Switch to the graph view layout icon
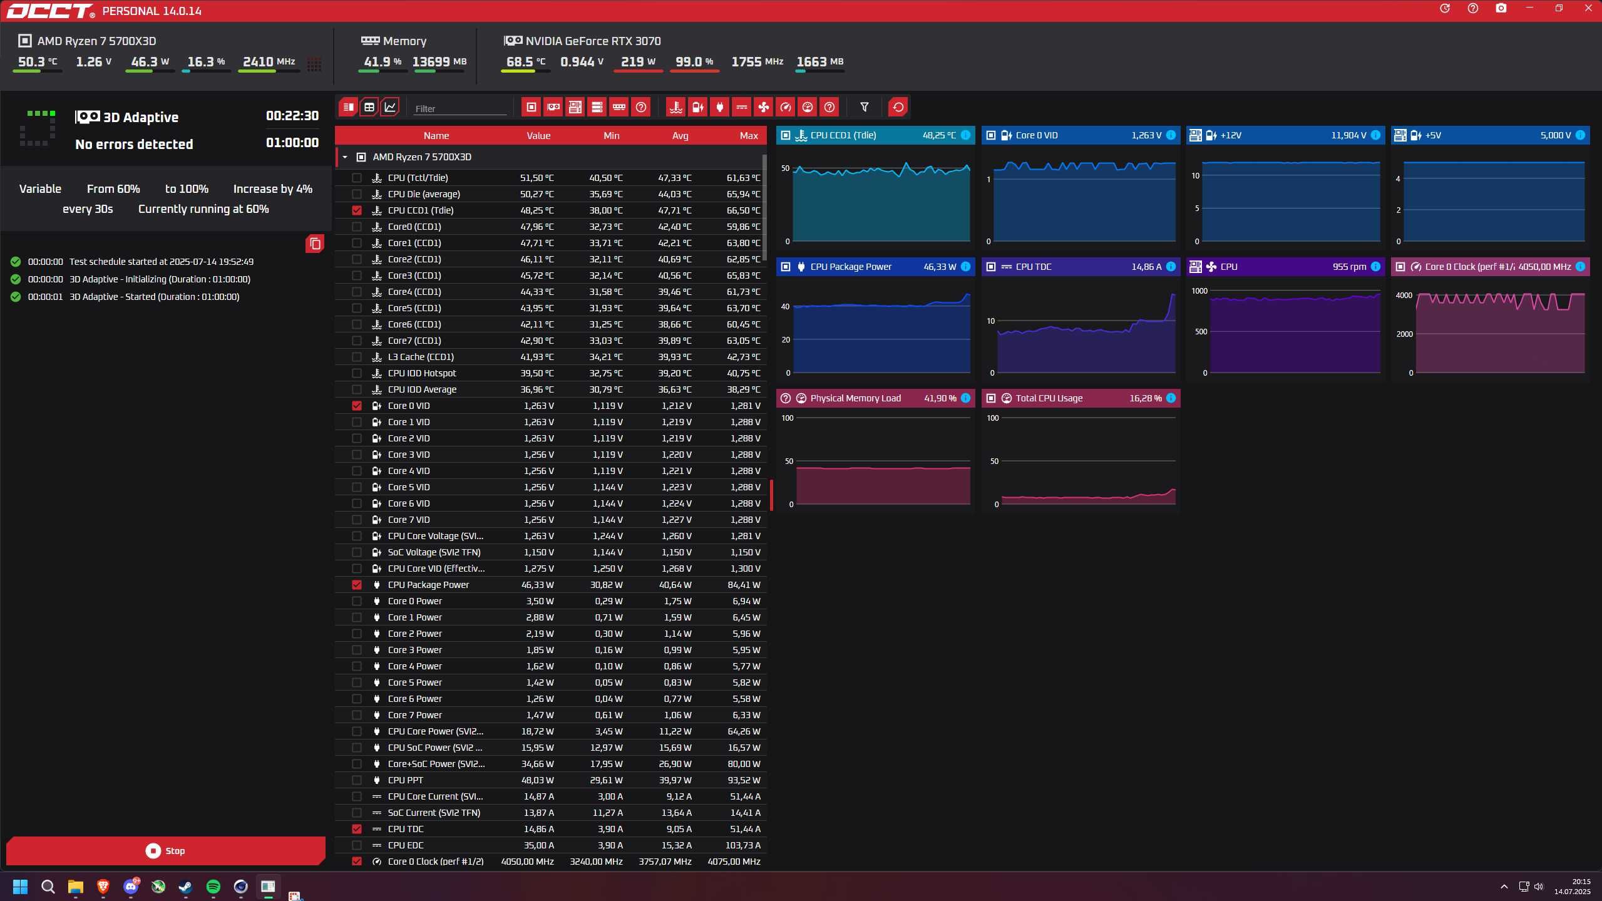Viewport: 1602px width, 901px height. [390, 107]
